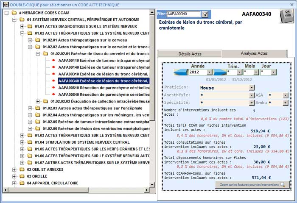Click the 518,94 € CCAM tarif value

(x=260, y=131)
